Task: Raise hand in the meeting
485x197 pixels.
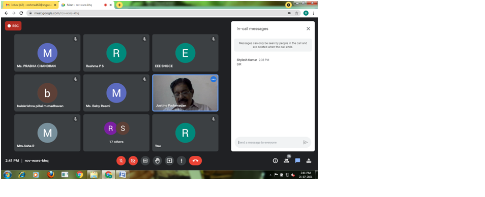Action: tap(157, 160)
